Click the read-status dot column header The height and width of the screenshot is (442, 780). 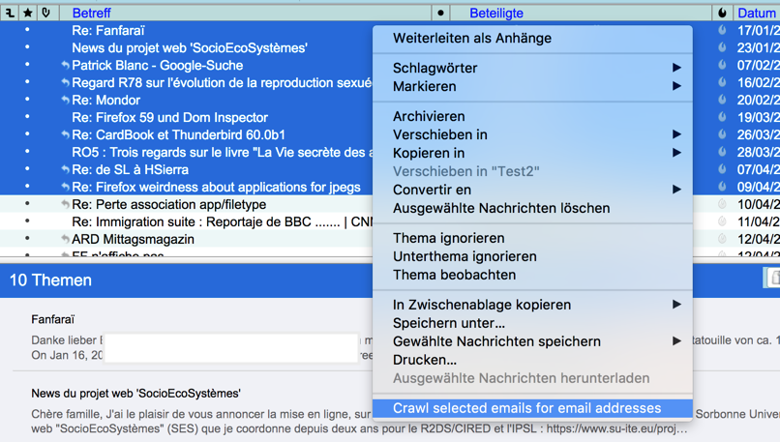[440, 13]
